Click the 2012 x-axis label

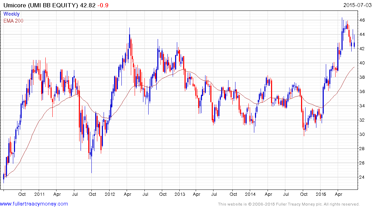pos(110,194)
